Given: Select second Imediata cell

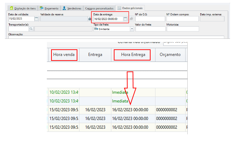Looking at the screenshot, I should [133, 101].
